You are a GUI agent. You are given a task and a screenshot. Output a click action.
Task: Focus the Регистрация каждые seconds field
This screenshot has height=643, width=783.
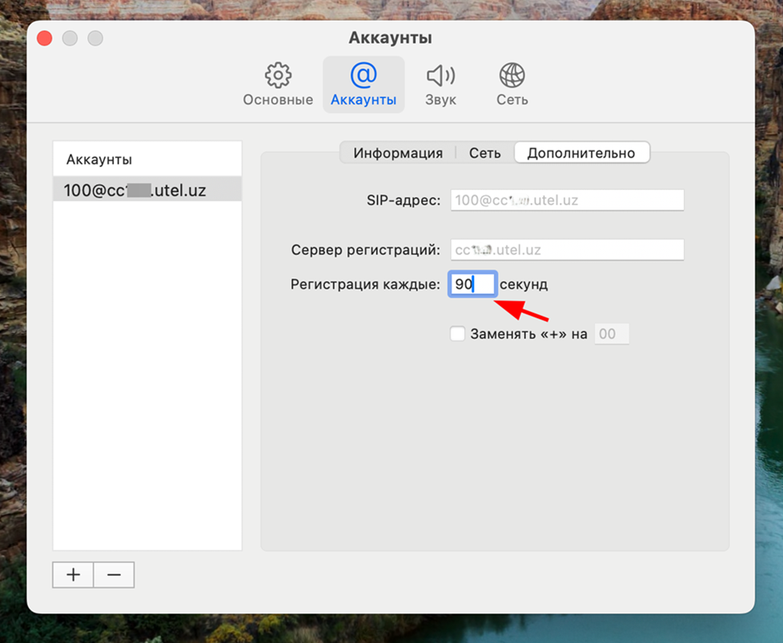click(x=472, y=284)
